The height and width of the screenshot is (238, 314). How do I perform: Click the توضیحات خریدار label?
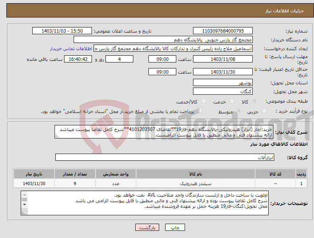[289, 203]
